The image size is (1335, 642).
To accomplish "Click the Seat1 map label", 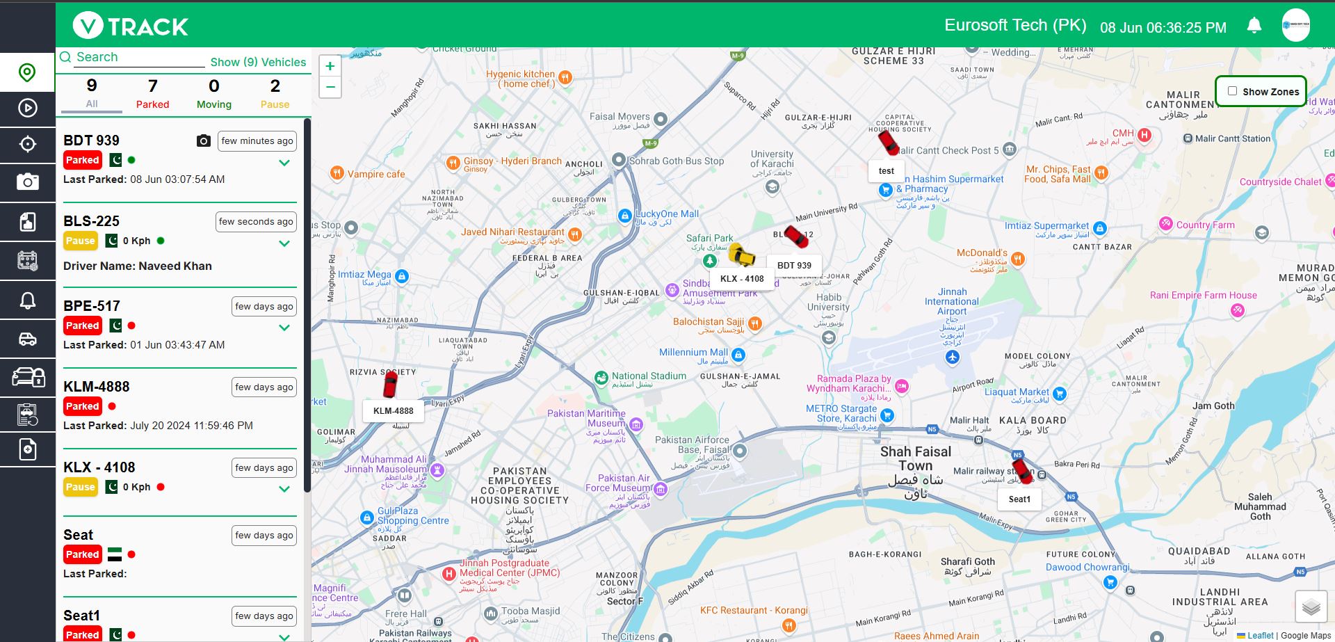I will coord(1020,499).
